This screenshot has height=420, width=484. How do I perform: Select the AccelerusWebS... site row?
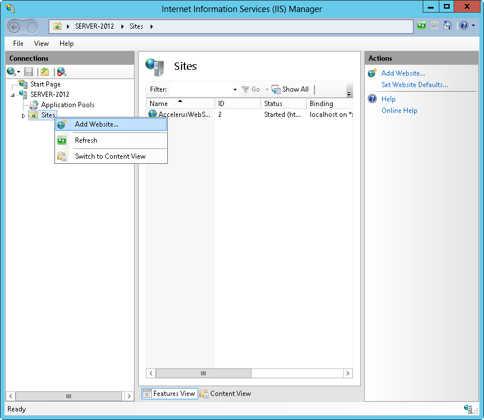pyautogui.click(x=249, y=115)
